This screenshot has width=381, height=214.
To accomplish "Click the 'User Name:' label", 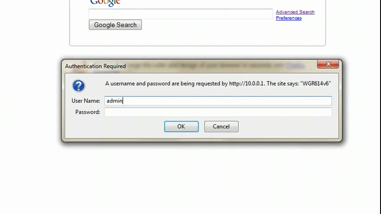I will (x=86, y=101).
